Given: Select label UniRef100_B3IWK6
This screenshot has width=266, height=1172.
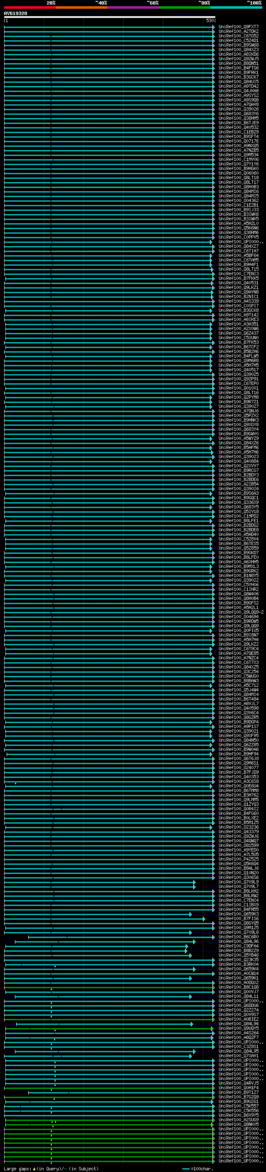Looking at the screenshot, I should pyautogui.click(x=239, y=214).
